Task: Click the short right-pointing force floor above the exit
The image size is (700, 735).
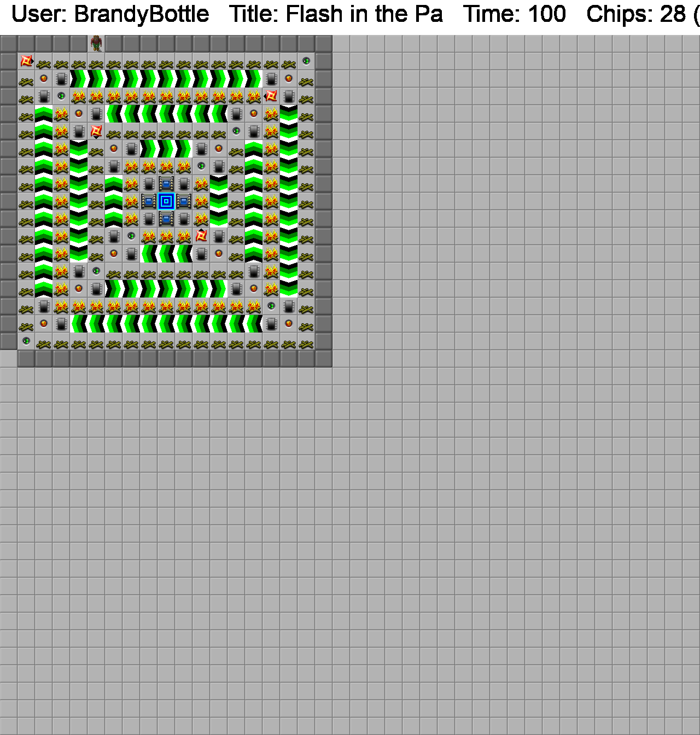Action: click(166, 149)
